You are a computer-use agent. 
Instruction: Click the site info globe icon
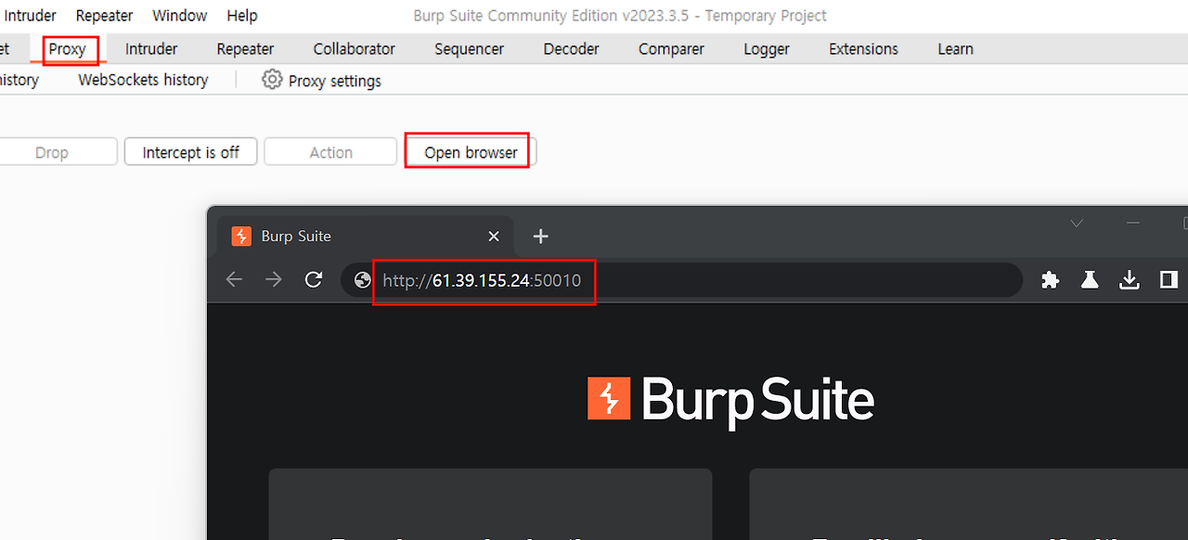click(x=363, y=280)
